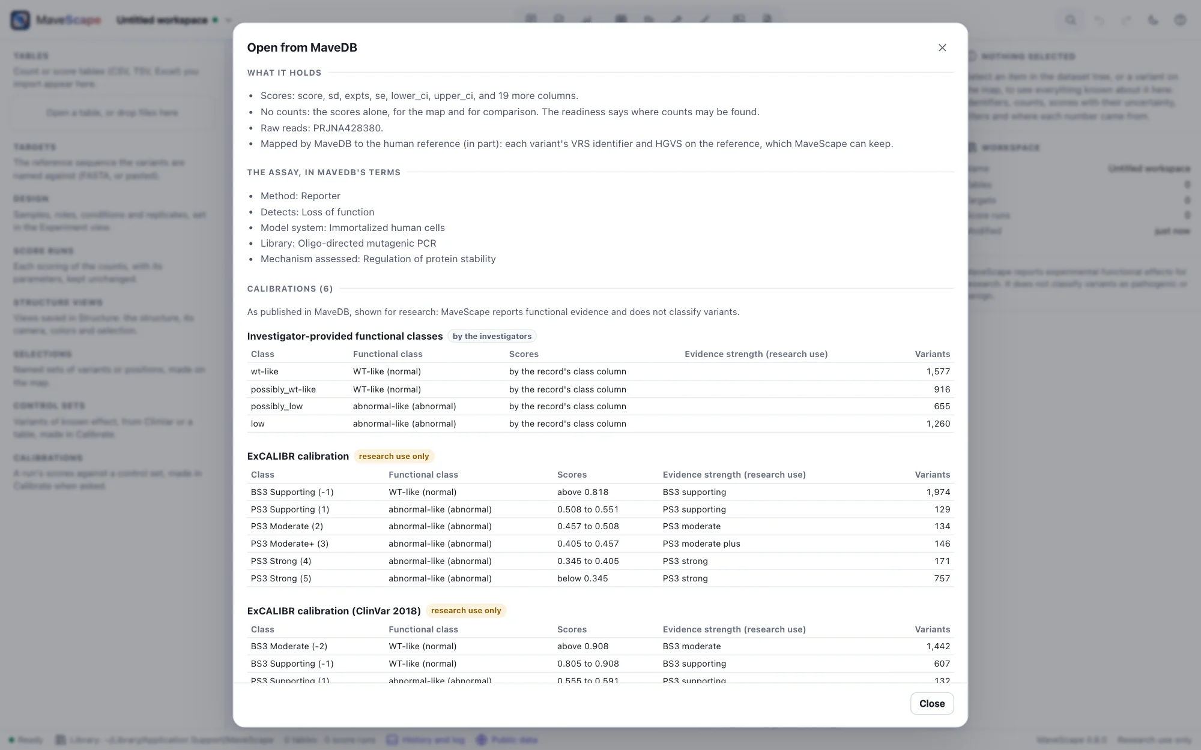
Task: Click the Close button at dialog bottom
Action: click(932, 703)
